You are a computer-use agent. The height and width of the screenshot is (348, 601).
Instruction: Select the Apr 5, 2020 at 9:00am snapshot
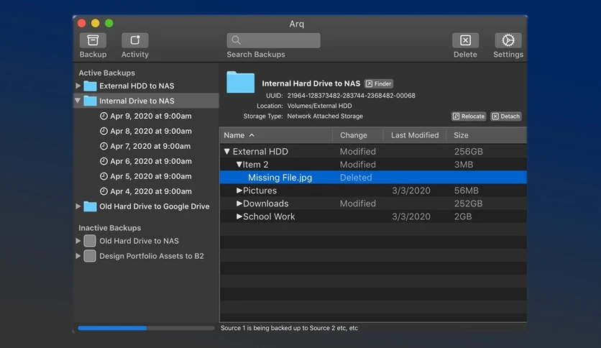click(x=151, y=176)
